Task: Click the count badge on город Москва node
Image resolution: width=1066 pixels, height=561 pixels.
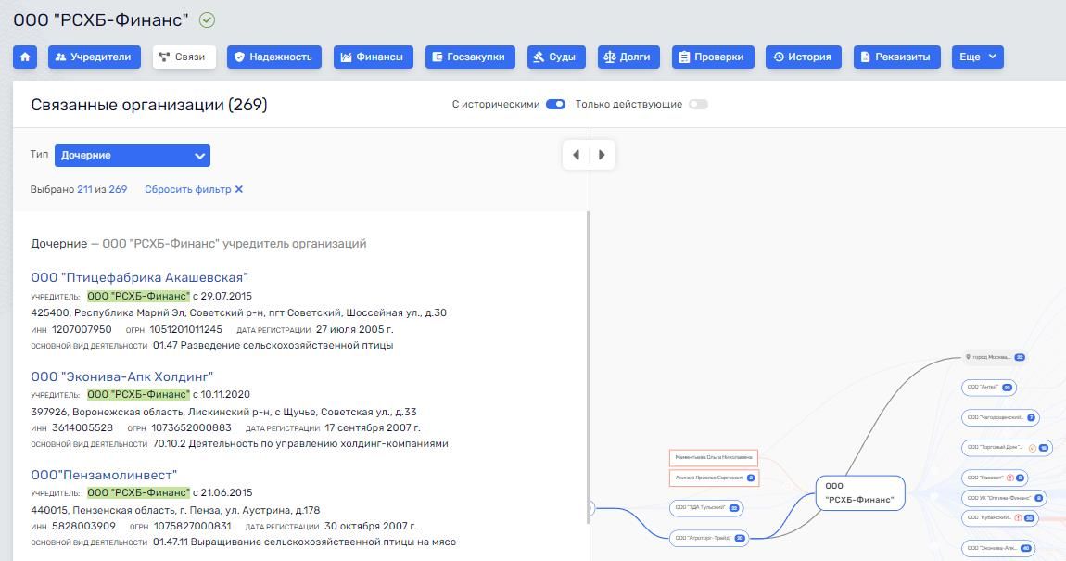Action: [x=1020, y=357]
